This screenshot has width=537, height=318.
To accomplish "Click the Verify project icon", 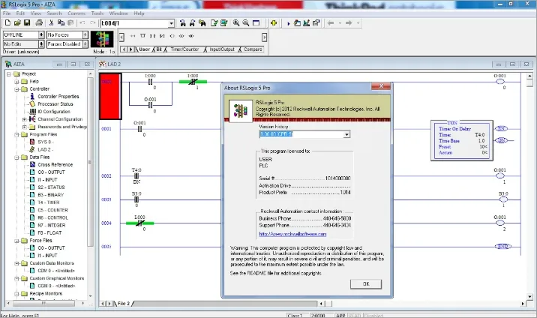I will pos(224,23).
